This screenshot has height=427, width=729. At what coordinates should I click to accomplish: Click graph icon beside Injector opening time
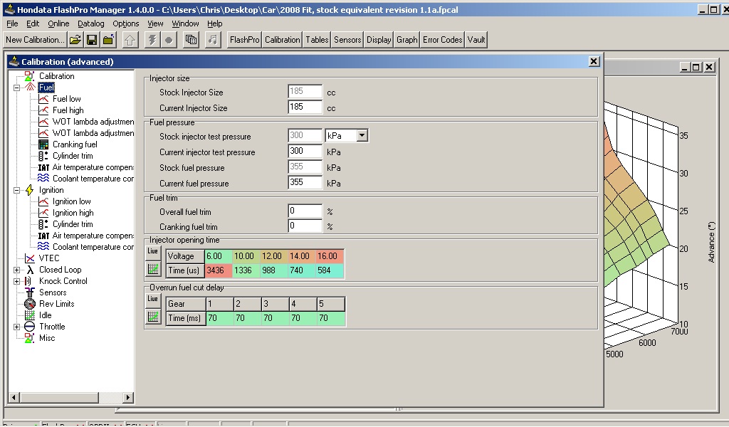[x=153, y=269]
